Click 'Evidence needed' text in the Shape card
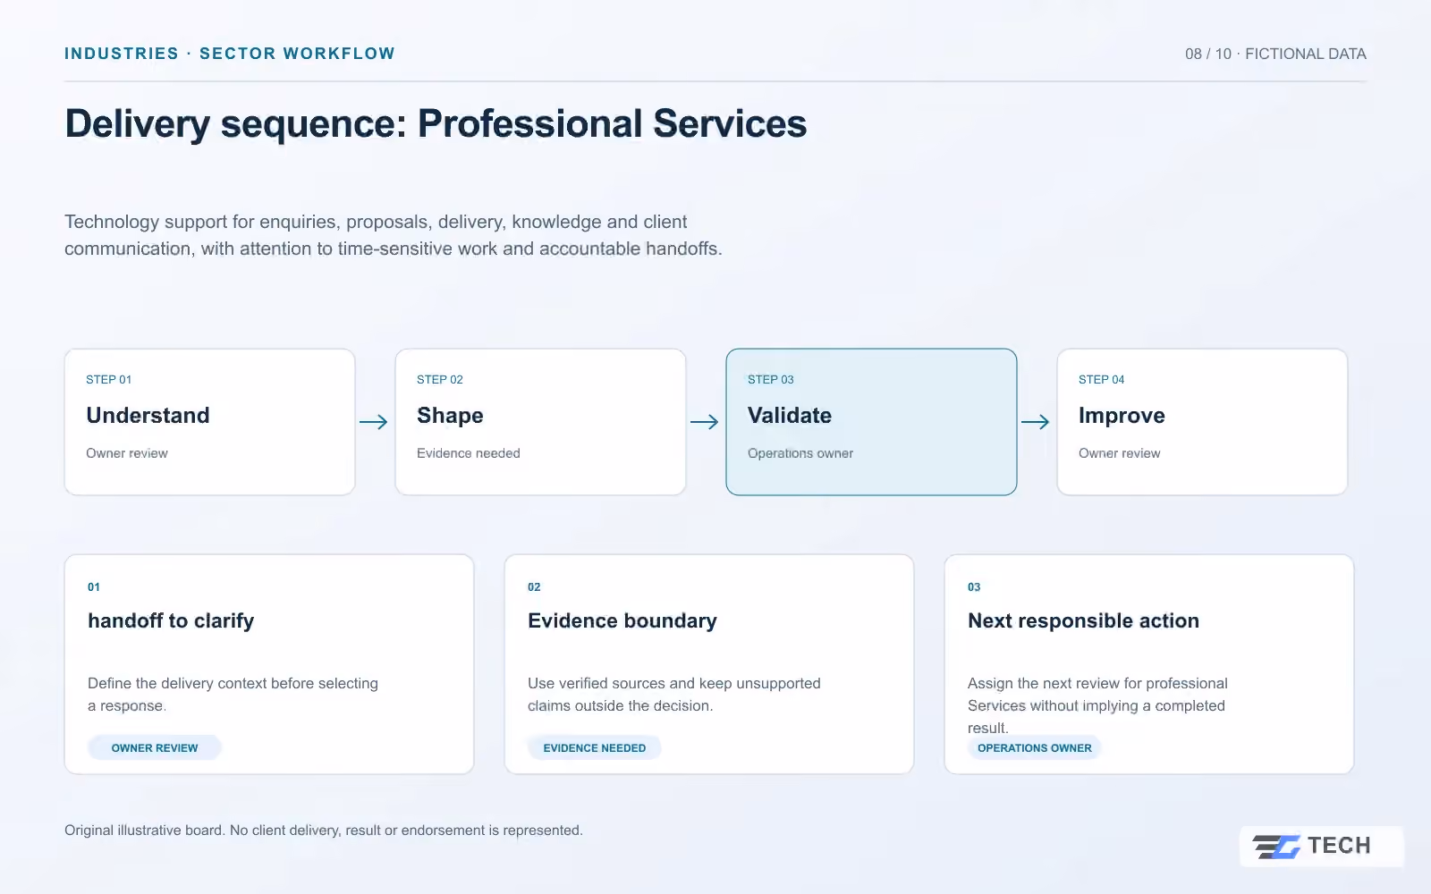The height and width of the screenshot is (894, 1431). coord(469,453)
